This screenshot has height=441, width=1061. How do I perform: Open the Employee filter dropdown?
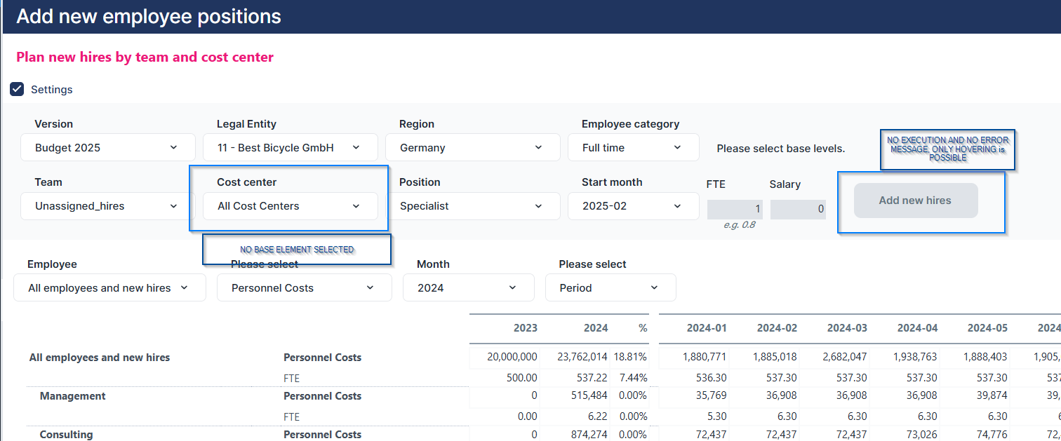(x=109, y=288)
